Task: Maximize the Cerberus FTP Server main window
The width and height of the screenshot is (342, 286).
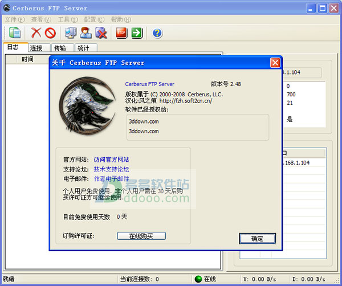Action: [323, 9]
